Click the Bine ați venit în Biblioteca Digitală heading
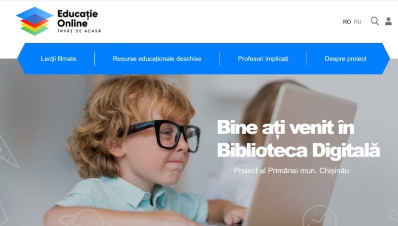Screen dimensions: 398x226 pos(298,139)
